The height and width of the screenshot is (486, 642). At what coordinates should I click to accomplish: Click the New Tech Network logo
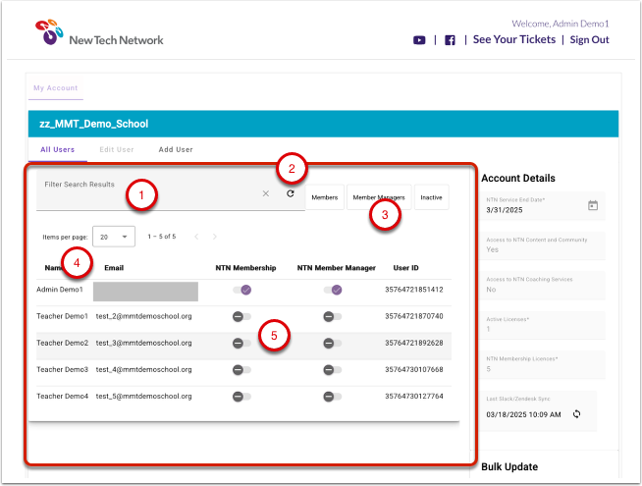[99, 33]
